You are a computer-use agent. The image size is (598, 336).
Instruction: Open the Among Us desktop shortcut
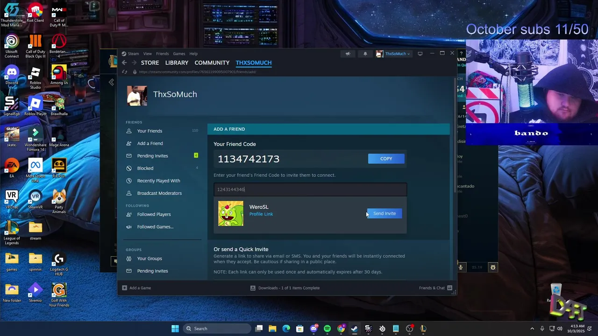point(59,76)
